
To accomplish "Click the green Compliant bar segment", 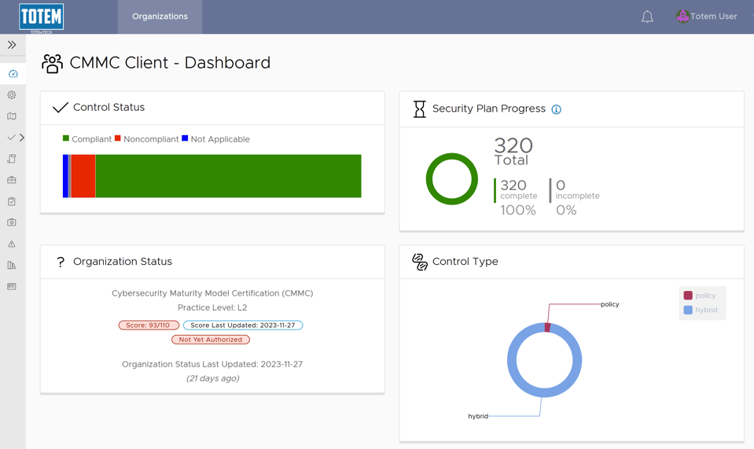I will click(229, 176).
